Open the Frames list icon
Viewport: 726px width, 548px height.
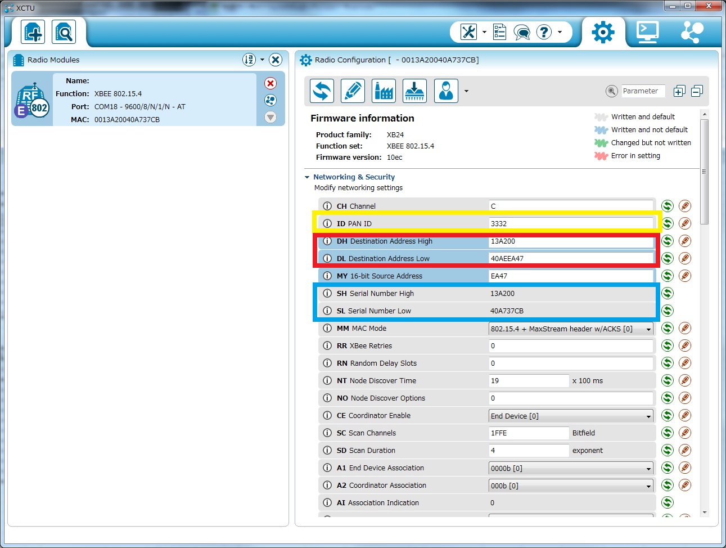coord(499,32)
